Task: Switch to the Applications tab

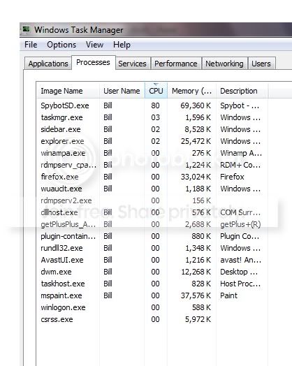Action: 48,64
